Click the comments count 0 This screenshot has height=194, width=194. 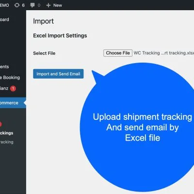pyautogui.click(x=39, y=5)
